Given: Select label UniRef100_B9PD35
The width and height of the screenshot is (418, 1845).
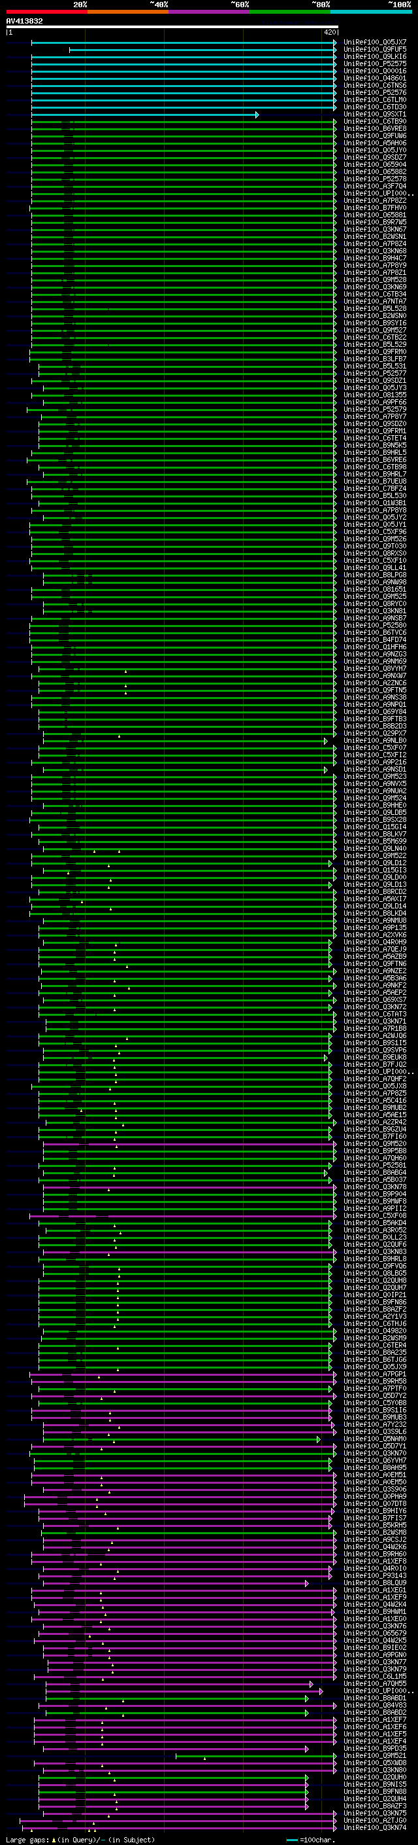Looking at the screenshot, I should point(374,1748).
